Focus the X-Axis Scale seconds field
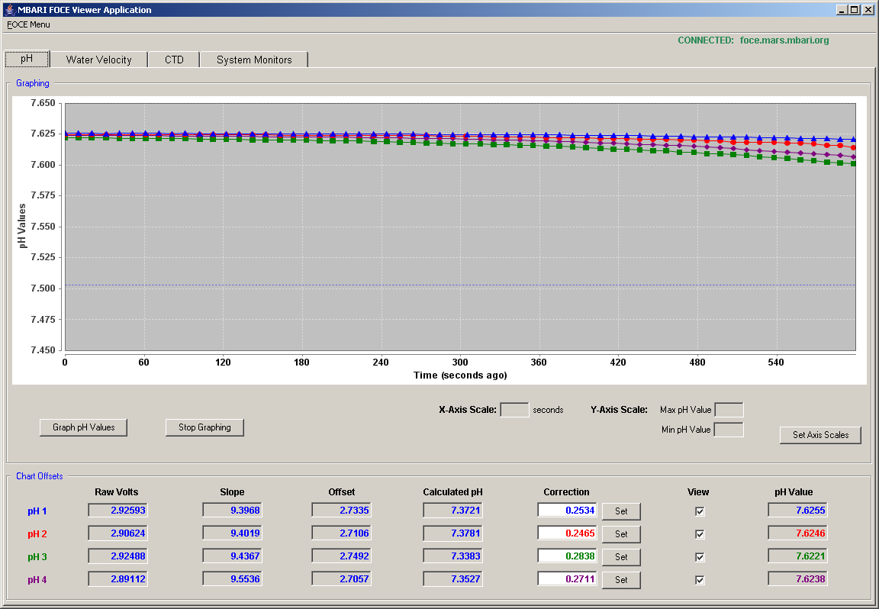Screen dimensions: 879x609 coord(514,410)
